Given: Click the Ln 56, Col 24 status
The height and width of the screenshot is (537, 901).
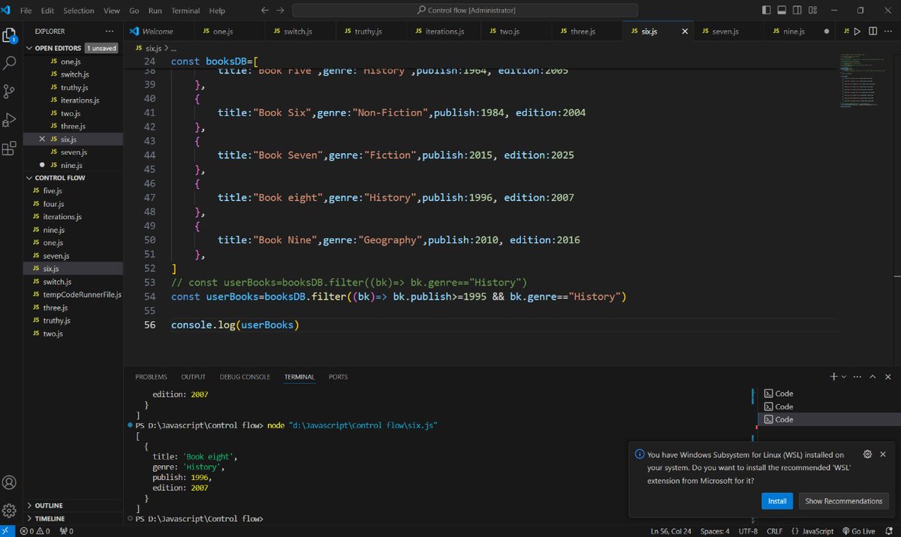Looking at the screenshot, I should 671,531.
